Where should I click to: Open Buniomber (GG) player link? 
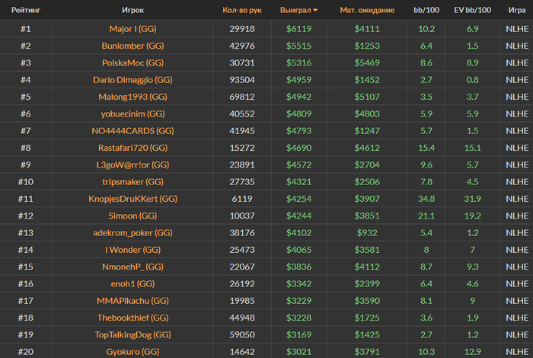132,46
